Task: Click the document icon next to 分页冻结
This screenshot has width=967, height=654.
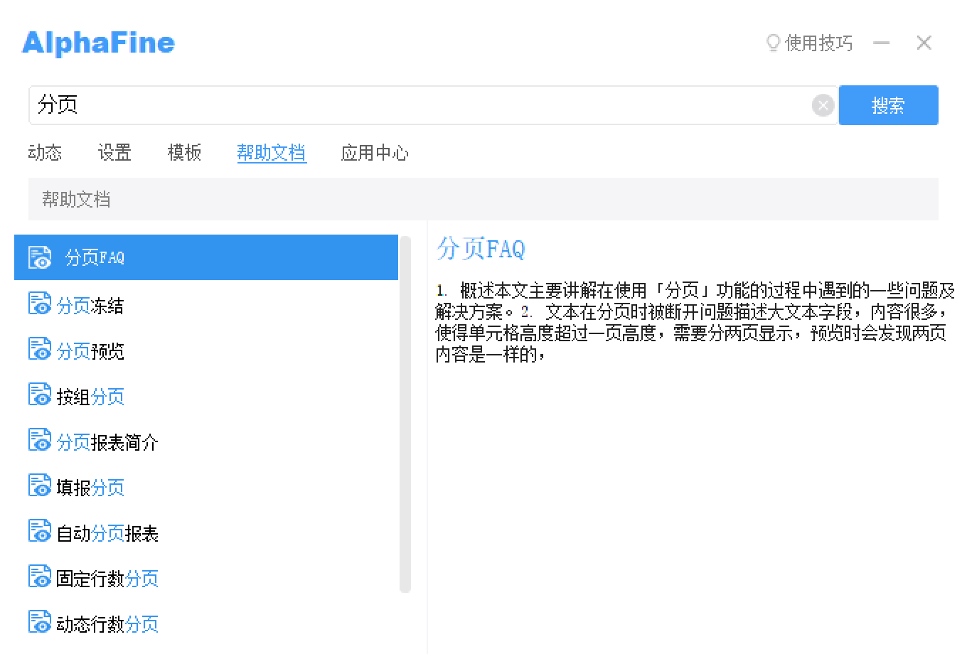Action: (x=40, y=304)
